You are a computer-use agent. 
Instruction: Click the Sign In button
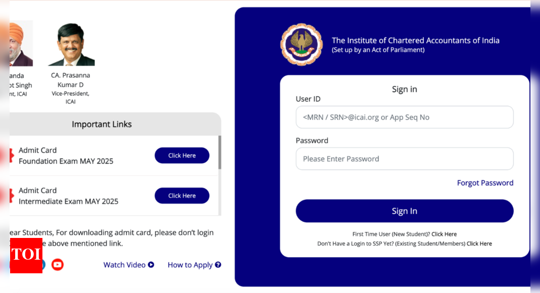click(404, 211)
